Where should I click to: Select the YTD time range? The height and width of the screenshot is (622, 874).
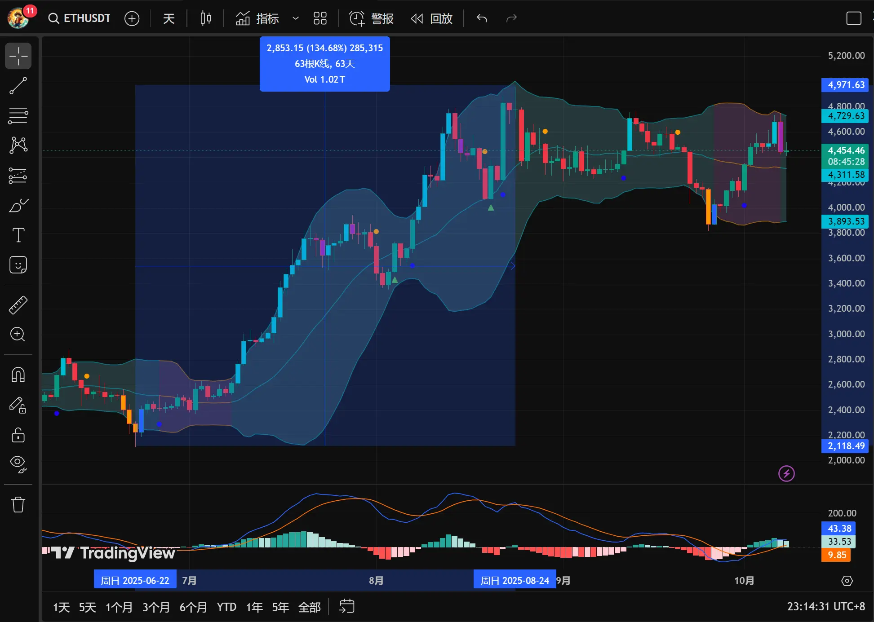(226, 607)
